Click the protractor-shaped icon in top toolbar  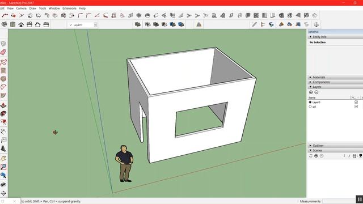(123, 15)
